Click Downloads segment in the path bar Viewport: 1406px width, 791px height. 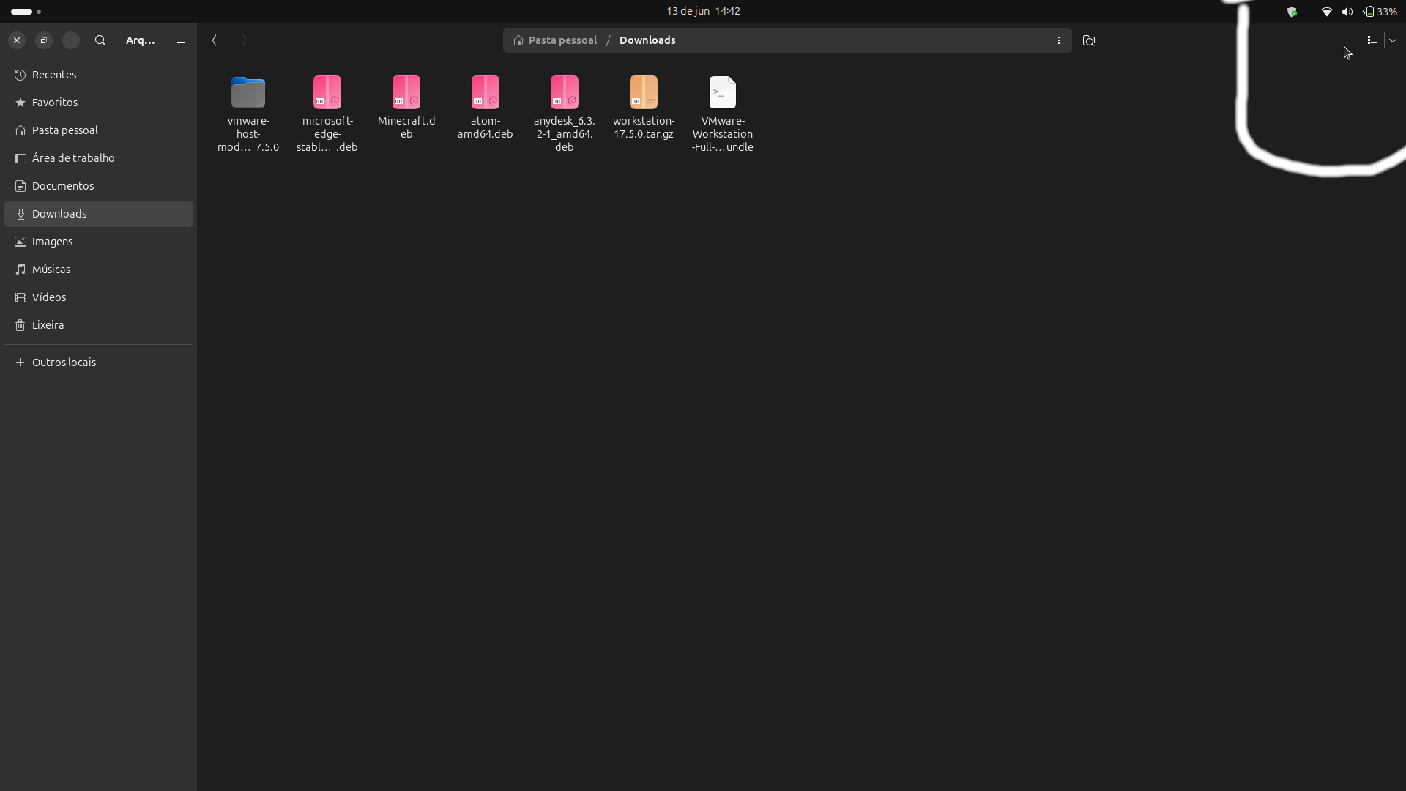(647, 40)
